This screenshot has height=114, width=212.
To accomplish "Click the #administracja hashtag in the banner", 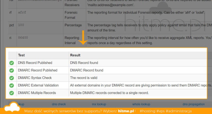I will [x=179, y=111].
